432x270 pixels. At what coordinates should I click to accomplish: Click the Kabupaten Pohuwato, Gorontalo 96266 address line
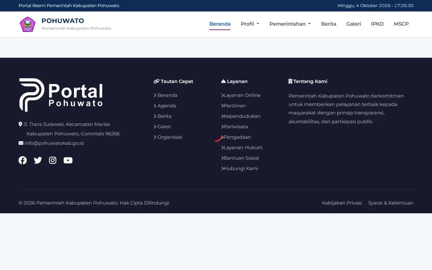(x=73, y=134)
